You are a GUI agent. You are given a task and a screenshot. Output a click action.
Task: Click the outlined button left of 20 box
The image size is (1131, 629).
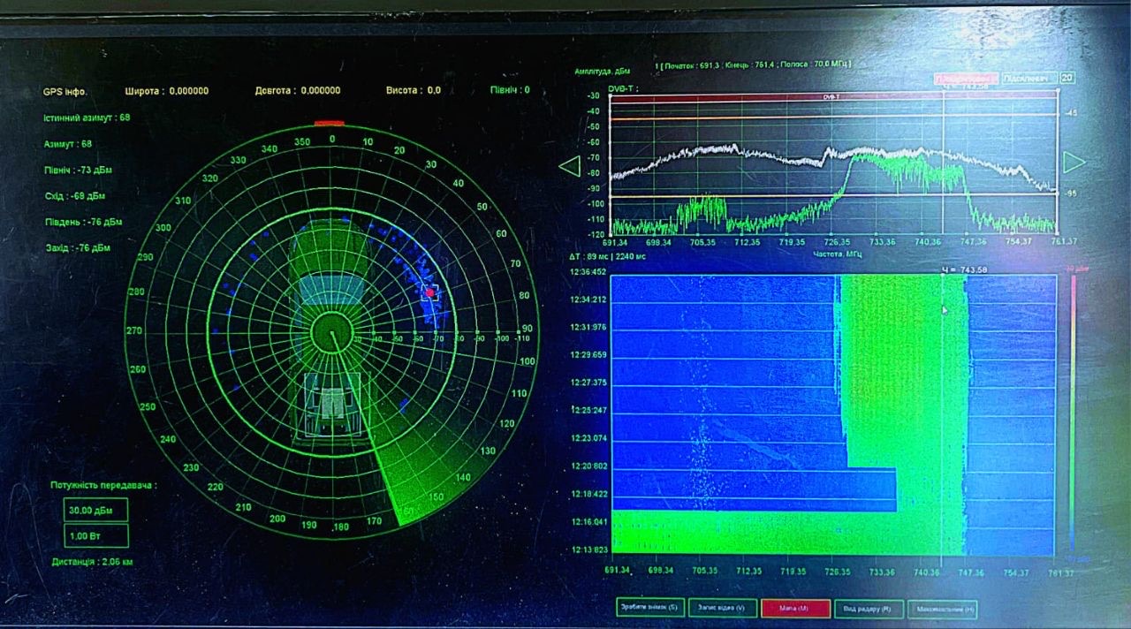(x=1028, y=79)
